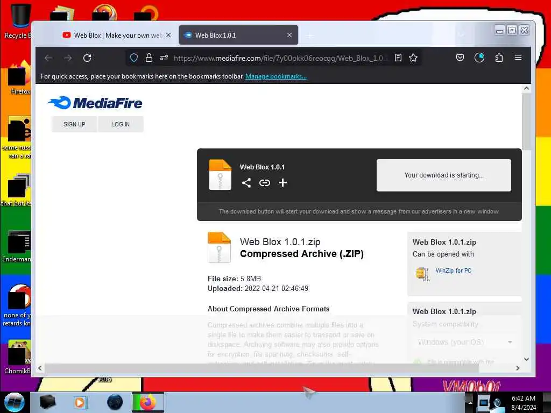Close the Web Blox 1.0.1 tab
The width and height of the screenshot is (551, 413).
tap(289, 35)
